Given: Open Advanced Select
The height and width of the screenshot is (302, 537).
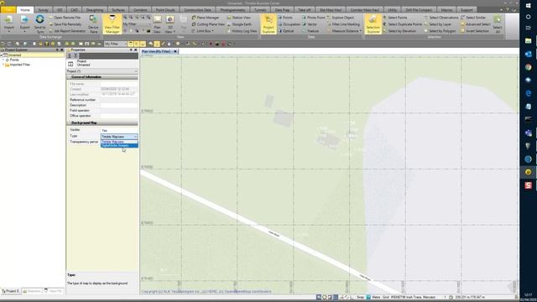Looking at the screenshot, I should [x=476, y=24].
